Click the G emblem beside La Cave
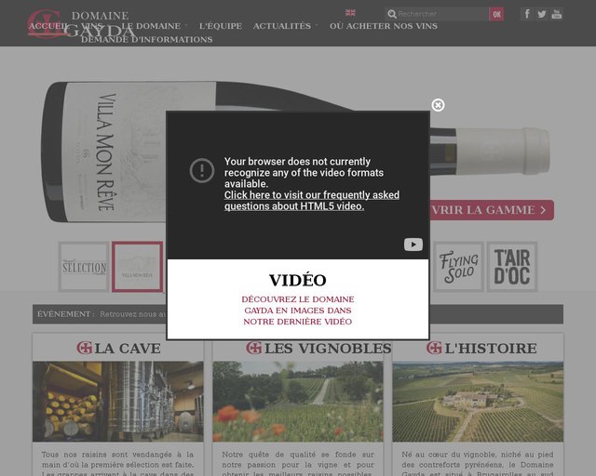This screenshot has width=596, height=476. pos(85,348)
